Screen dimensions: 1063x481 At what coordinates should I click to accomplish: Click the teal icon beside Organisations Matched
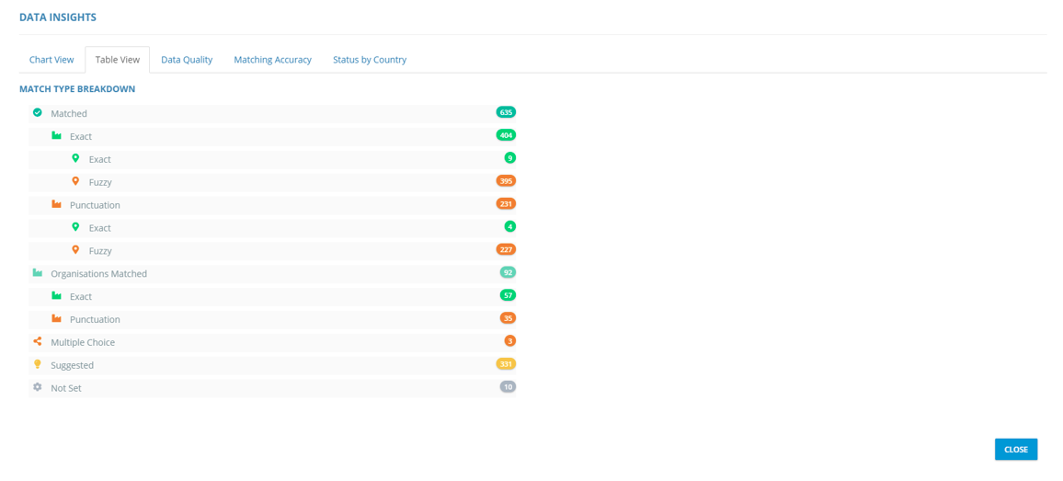coord(38,273)
